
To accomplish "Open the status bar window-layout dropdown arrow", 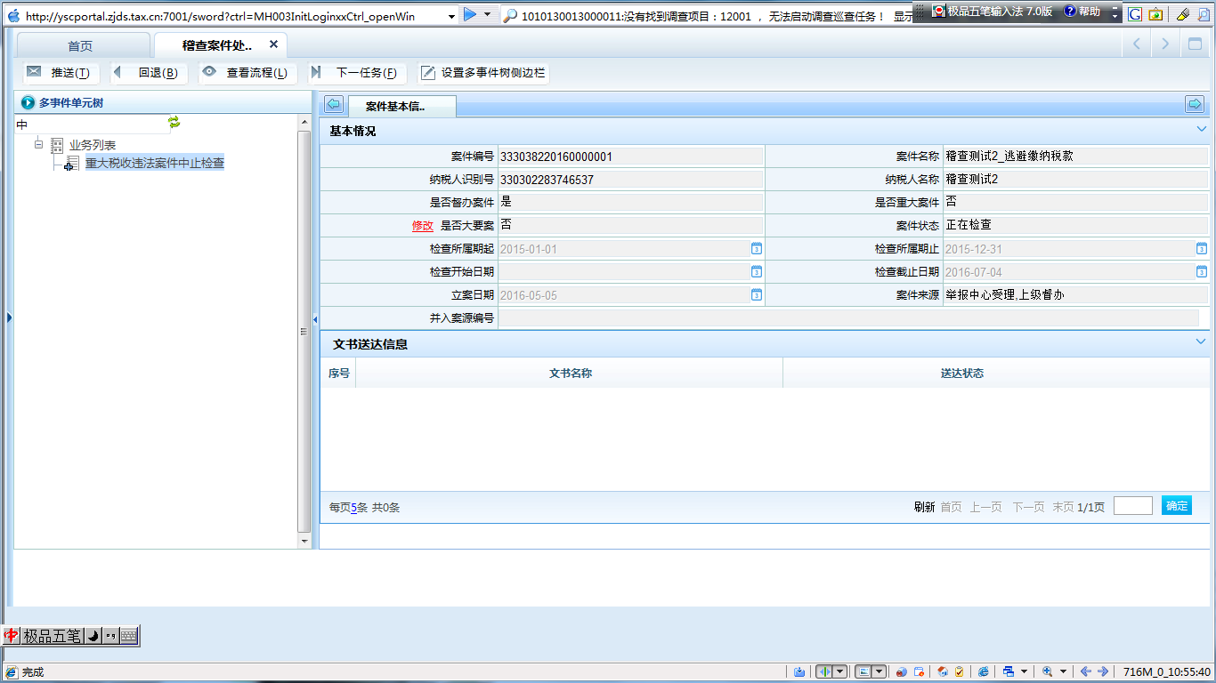I will coord(1024,671).
